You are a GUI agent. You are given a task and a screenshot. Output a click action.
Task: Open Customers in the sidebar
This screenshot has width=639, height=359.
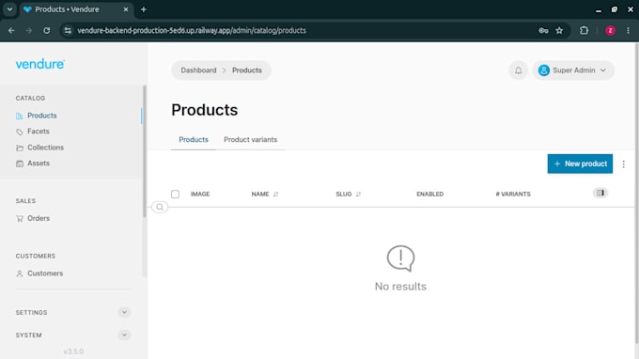coord(45,273)
